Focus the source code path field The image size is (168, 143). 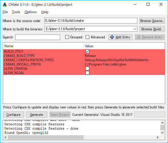[x=91, y=21]
